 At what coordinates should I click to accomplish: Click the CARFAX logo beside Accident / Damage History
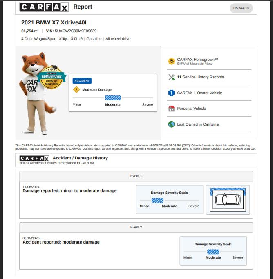click(34, 158)
